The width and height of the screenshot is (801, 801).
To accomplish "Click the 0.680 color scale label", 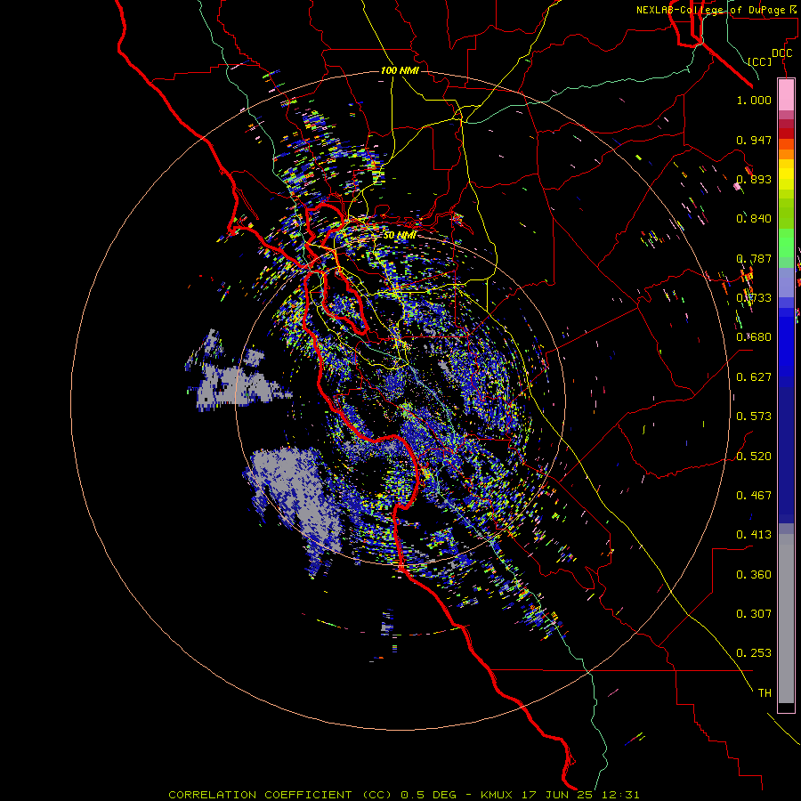I will (754, 337).
